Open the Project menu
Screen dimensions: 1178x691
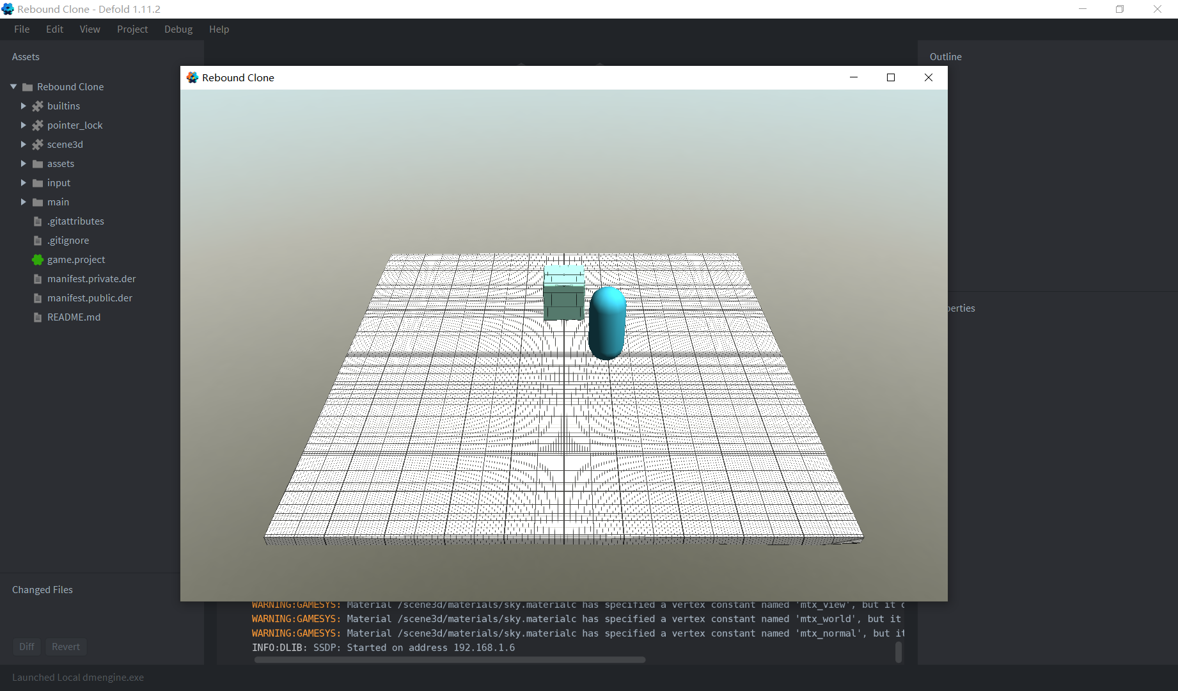click(x=132, y=29)
